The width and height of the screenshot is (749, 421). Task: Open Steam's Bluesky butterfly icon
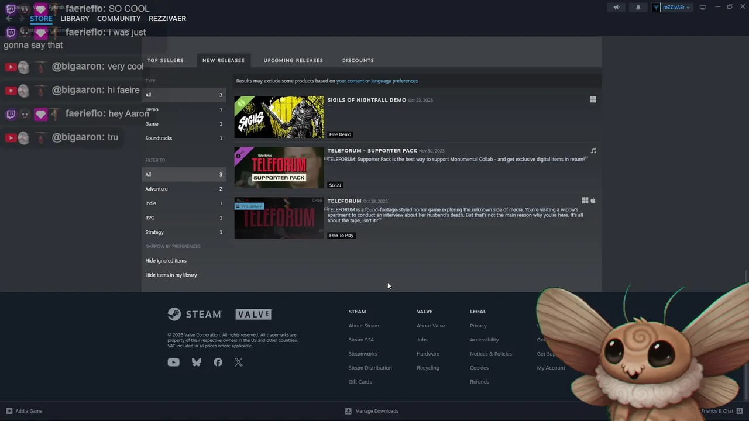[197, 363]
